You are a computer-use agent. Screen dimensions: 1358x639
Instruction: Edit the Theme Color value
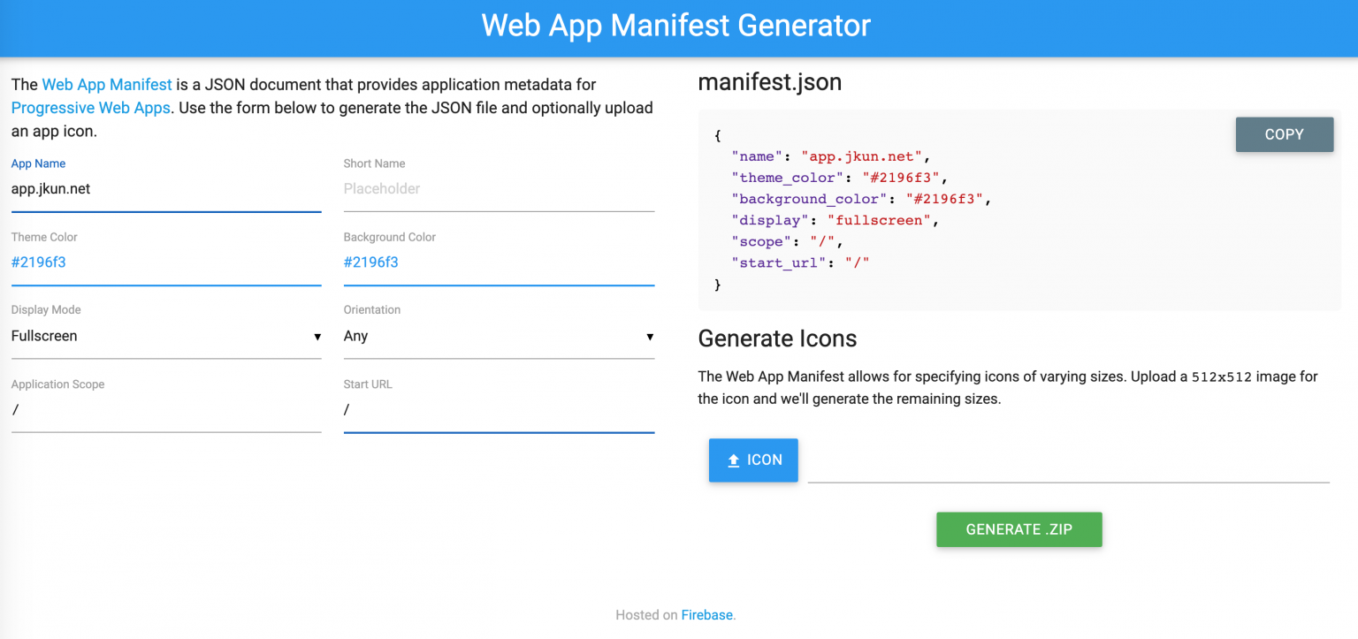tap(166, 262)
